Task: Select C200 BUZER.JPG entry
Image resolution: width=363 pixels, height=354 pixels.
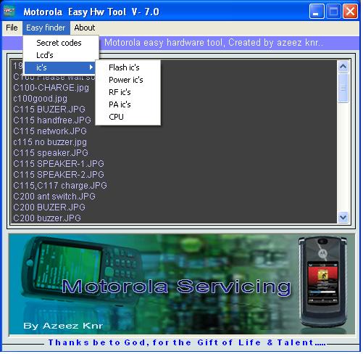Action: (49, 207)
